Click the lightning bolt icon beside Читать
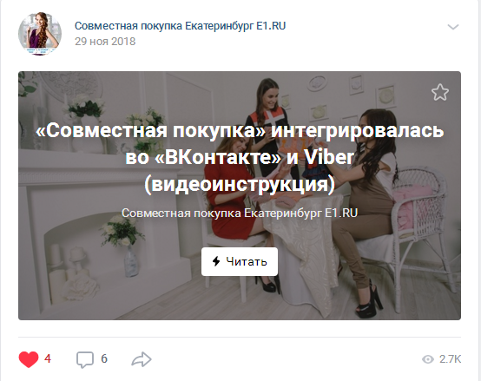The width and height of the screenshot is (481, 381). pos(216,261)
